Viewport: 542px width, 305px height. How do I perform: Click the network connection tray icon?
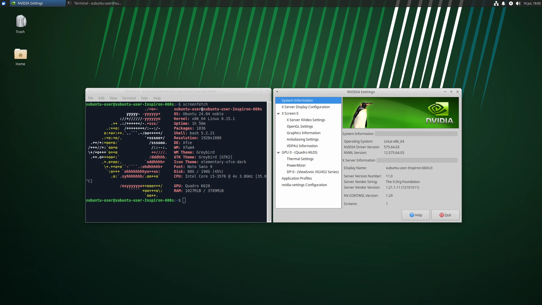496,3
